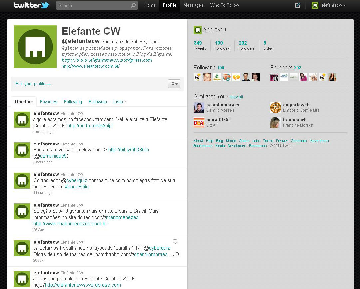Open the Advertisers footer link
The width and height of the screenshot is (360, 289).
[319, 141]
